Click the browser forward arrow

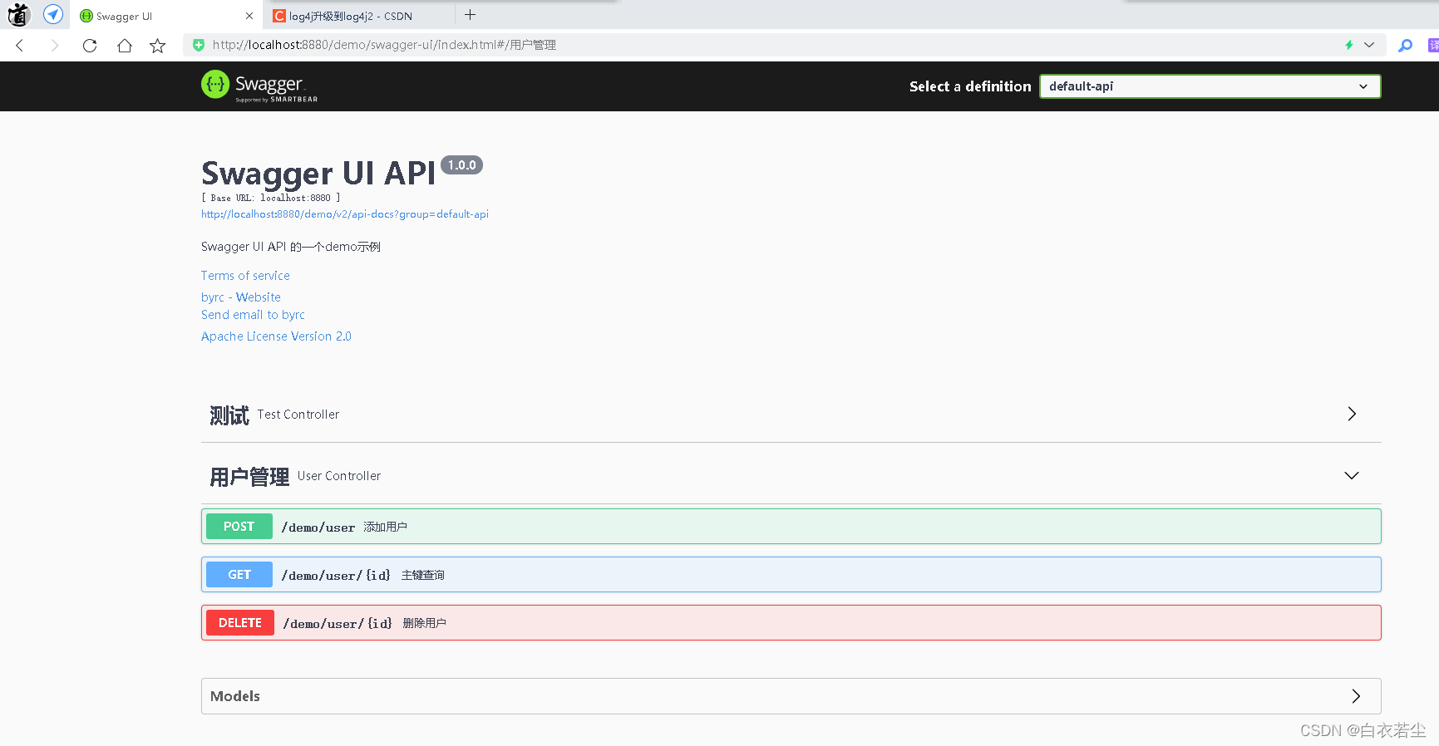[55, 46]
